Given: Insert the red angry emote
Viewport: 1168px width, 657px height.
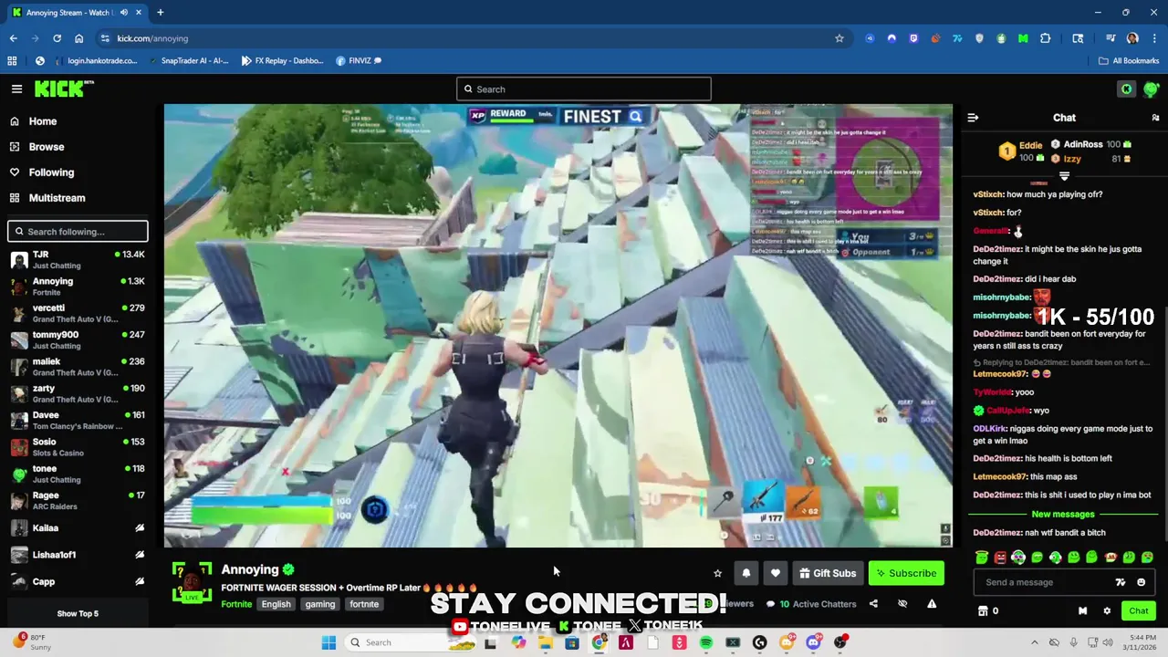Looking at the screenshot, I should click(x=1000, y=557).
